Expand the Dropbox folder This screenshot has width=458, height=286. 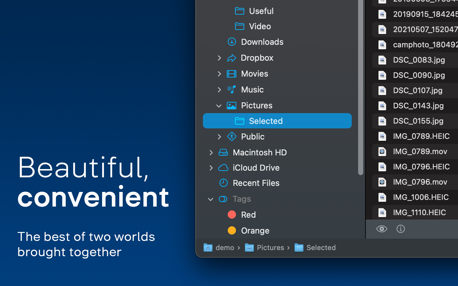(219, 58)
